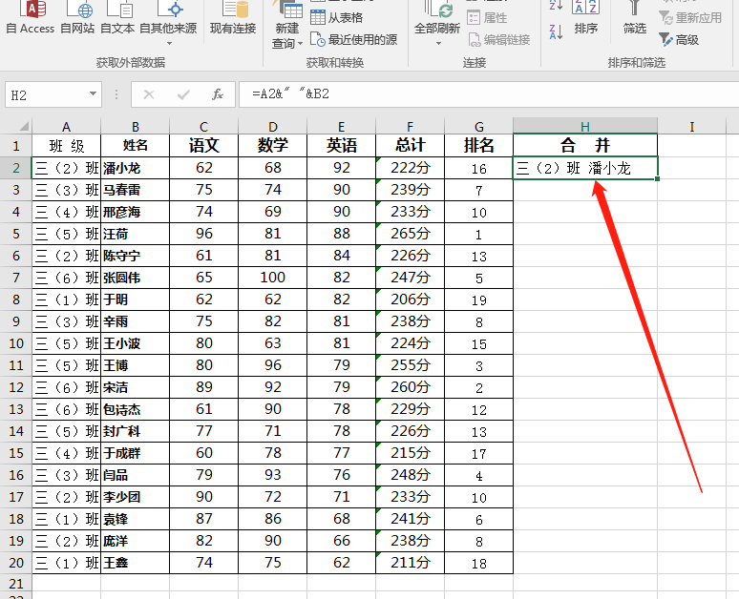Open 属性 connection properties
This screenshot has width=739, height=599.
pyautogui.click(x=487, y=18)
